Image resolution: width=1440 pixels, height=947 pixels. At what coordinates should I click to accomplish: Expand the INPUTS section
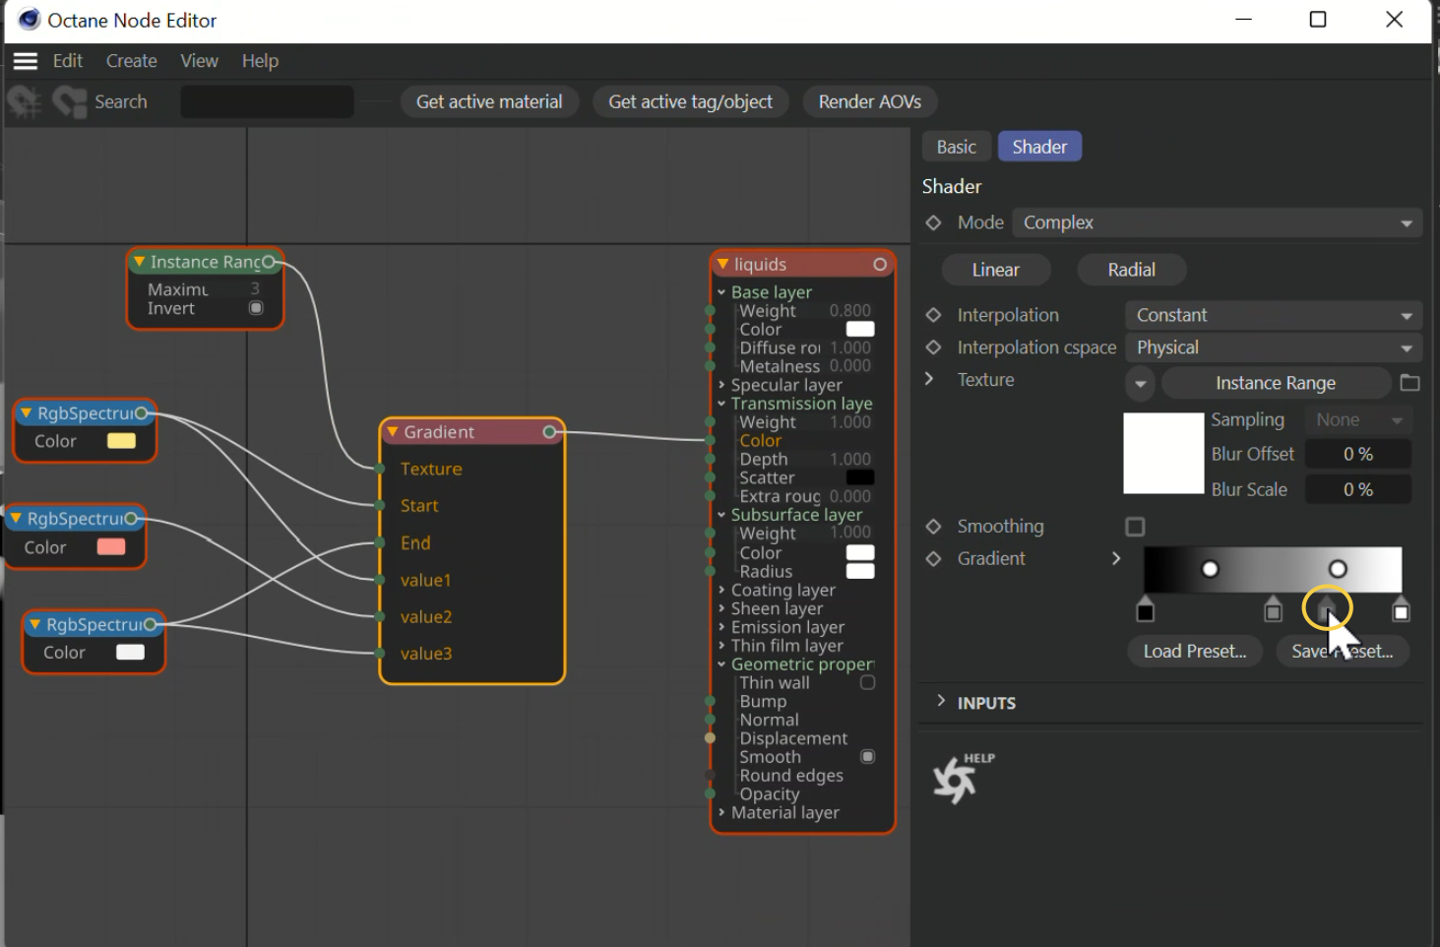point(941,701)
